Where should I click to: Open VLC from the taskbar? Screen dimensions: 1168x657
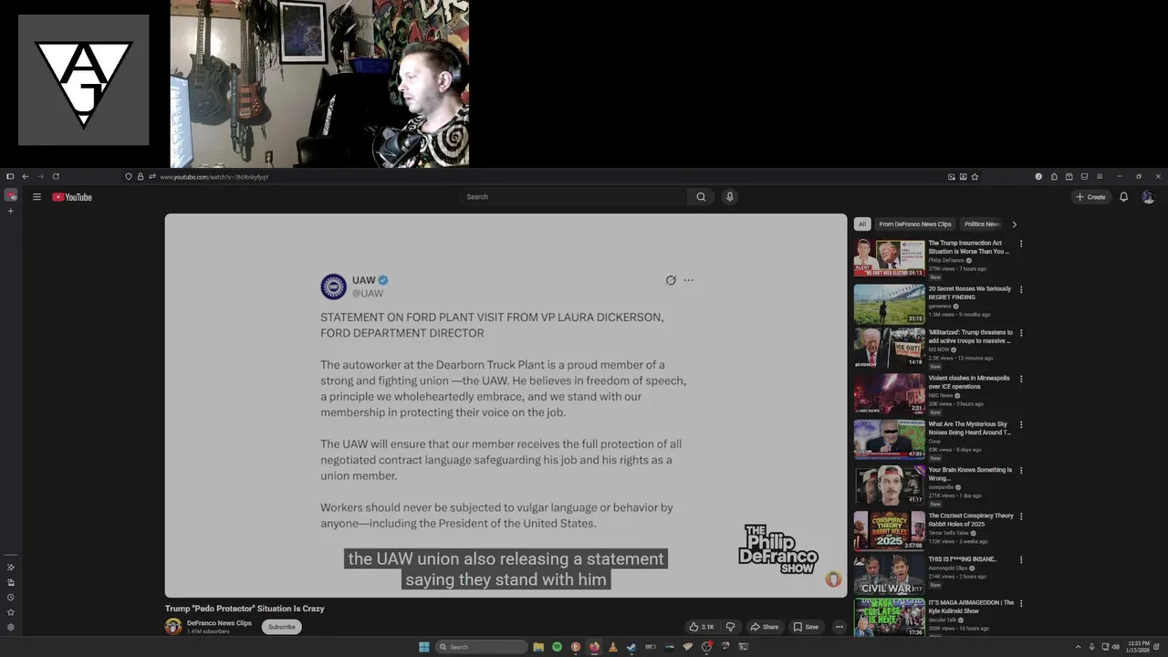click(x=612, y=647)
